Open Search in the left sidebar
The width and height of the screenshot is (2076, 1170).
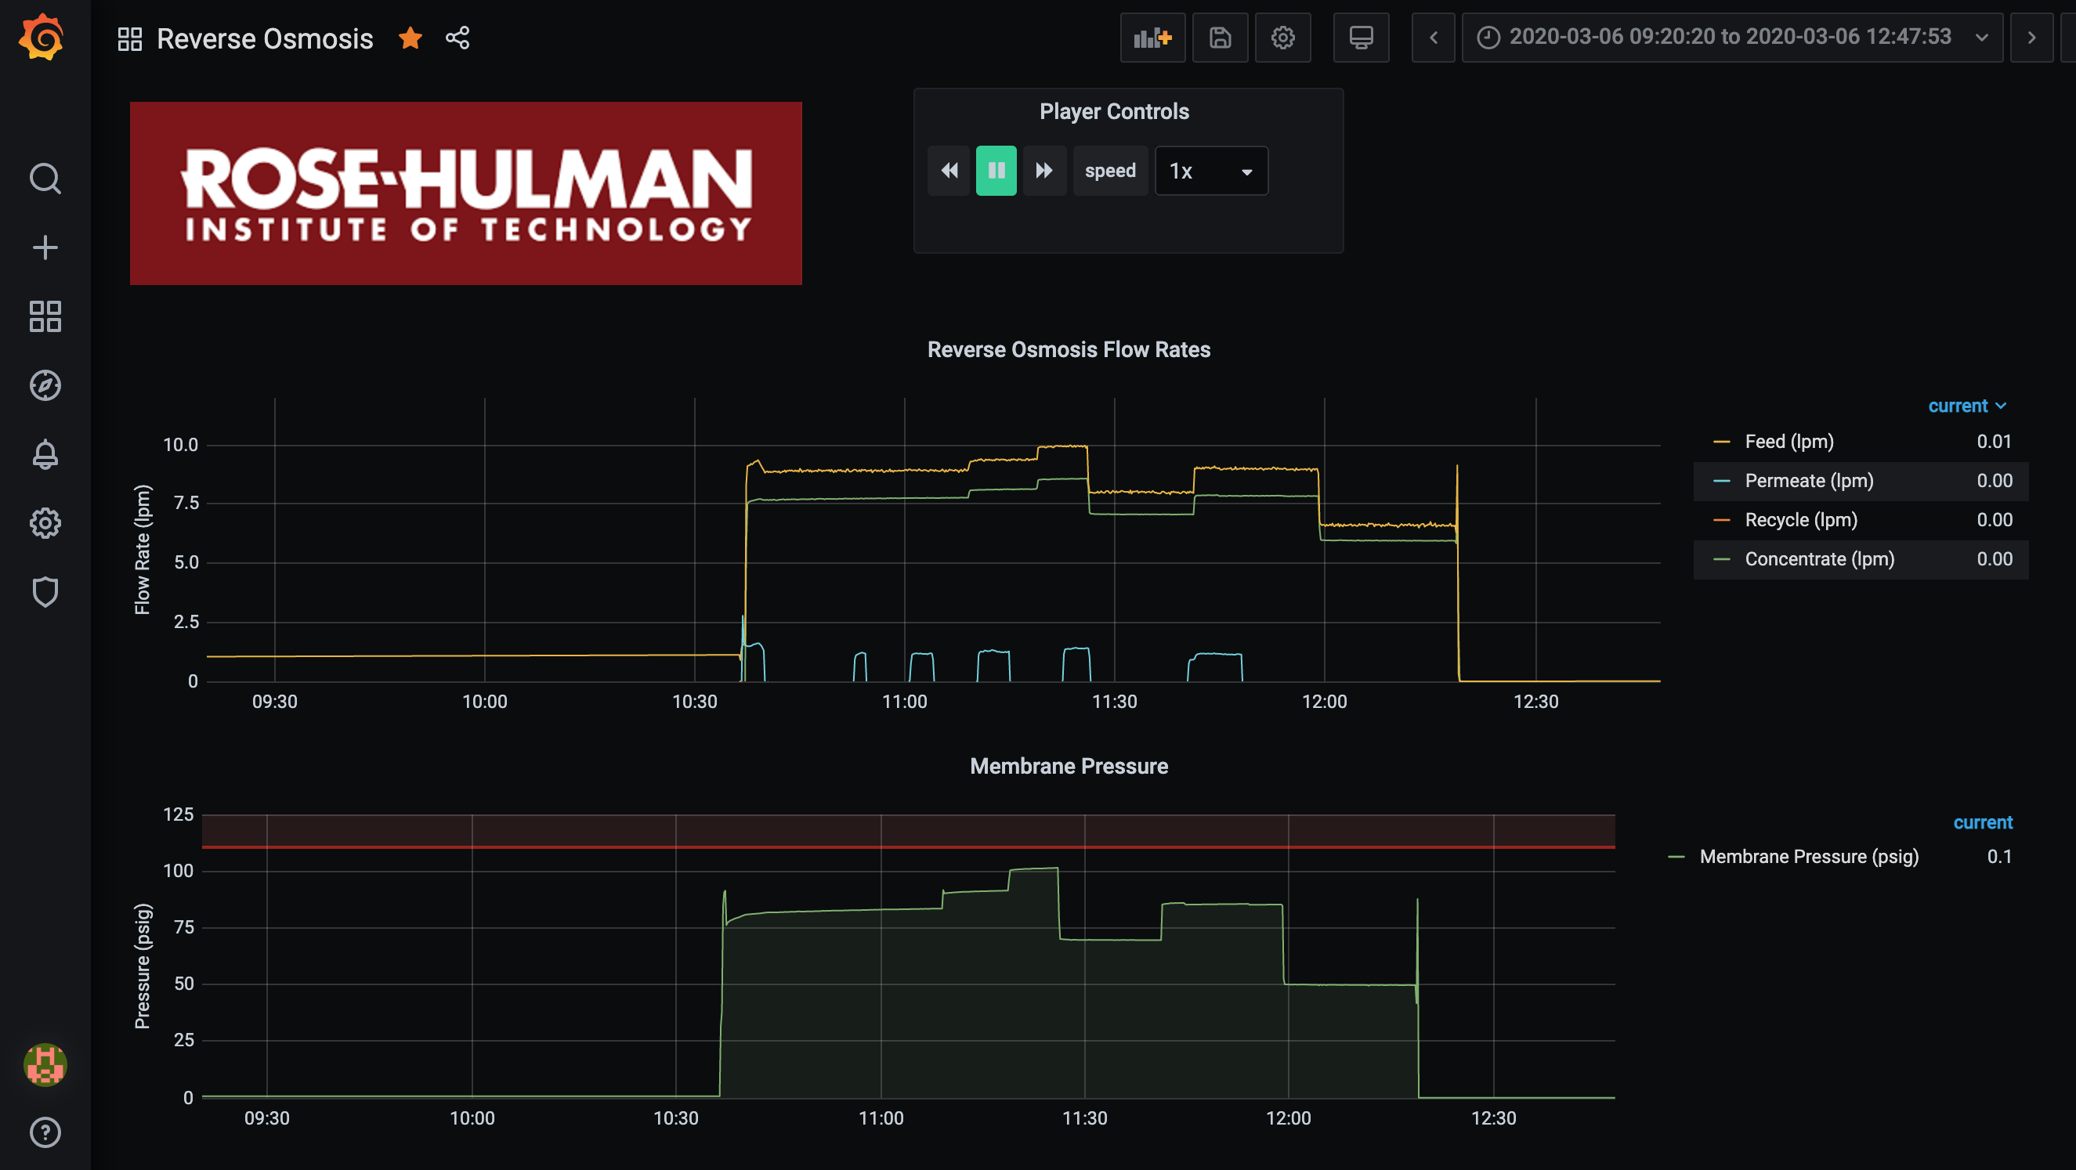pos(45,179)
